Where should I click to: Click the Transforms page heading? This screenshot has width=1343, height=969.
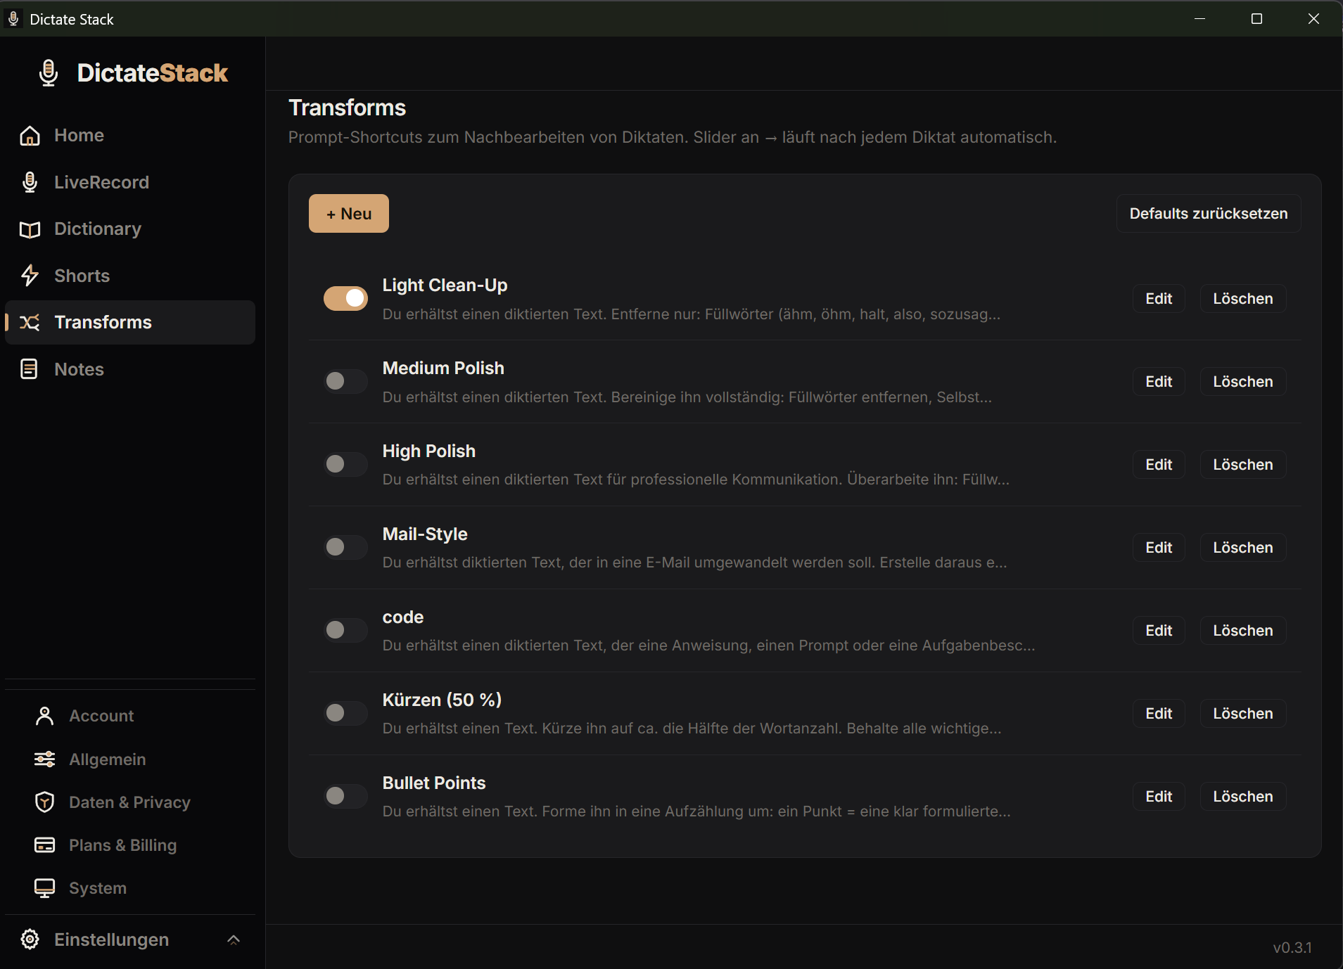coord(348,108)
